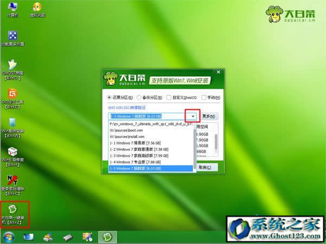This screenshot has height=244, width=326.
Task: Launch GHOST clone tool (Alt+G) icon
Action: point(12,70)
